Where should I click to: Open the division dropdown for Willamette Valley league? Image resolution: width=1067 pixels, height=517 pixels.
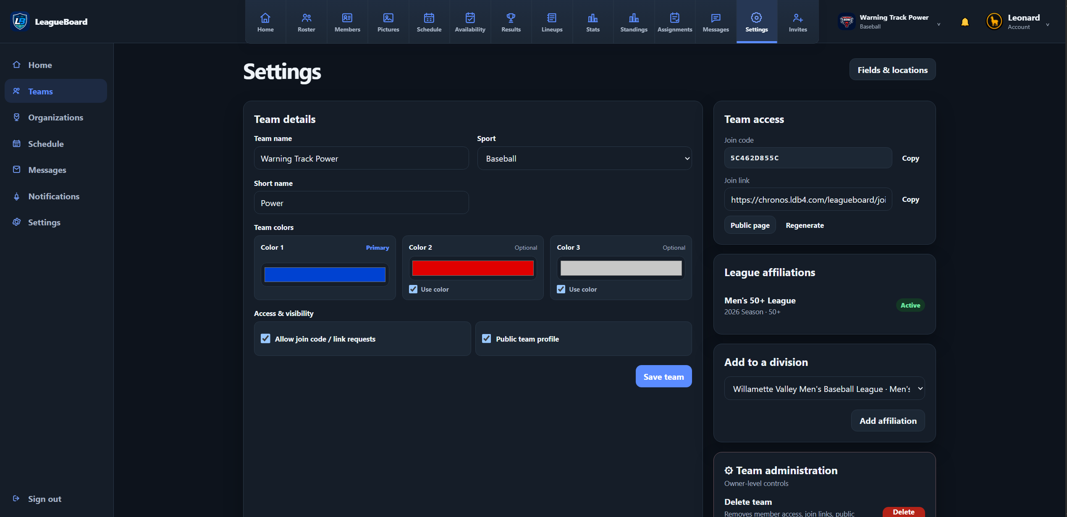click(x=824, y=389)
